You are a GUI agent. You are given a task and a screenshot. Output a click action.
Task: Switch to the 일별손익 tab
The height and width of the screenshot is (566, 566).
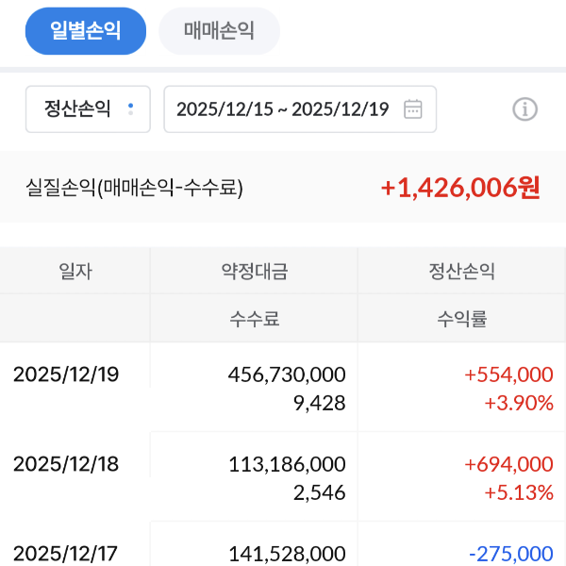click(x=86, y=31)
